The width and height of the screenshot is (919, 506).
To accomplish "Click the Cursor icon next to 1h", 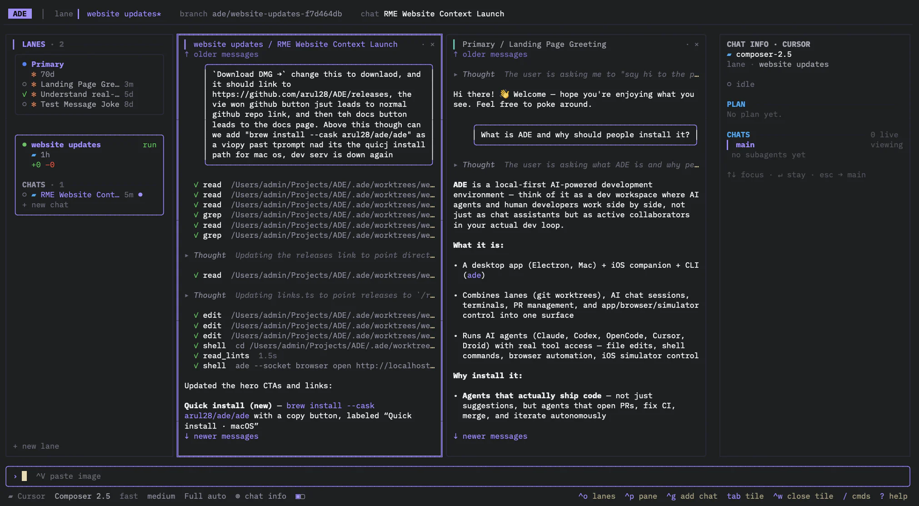I will [34, 155].
